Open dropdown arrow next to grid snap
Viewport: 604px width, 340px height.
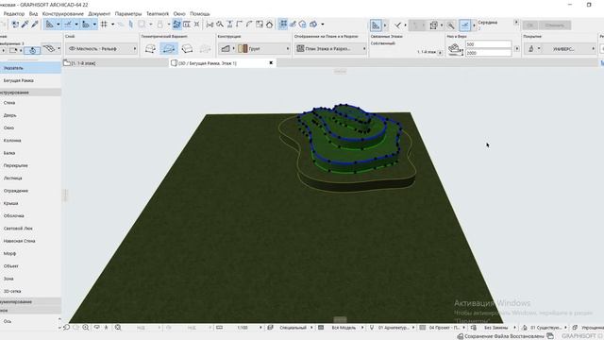113,25
